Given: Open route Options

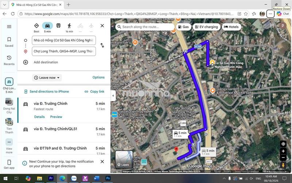Looking at the screenshot, I should 99,77.
